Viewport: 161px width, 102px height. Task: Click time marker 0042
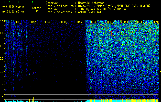click(x=33, y=22)
